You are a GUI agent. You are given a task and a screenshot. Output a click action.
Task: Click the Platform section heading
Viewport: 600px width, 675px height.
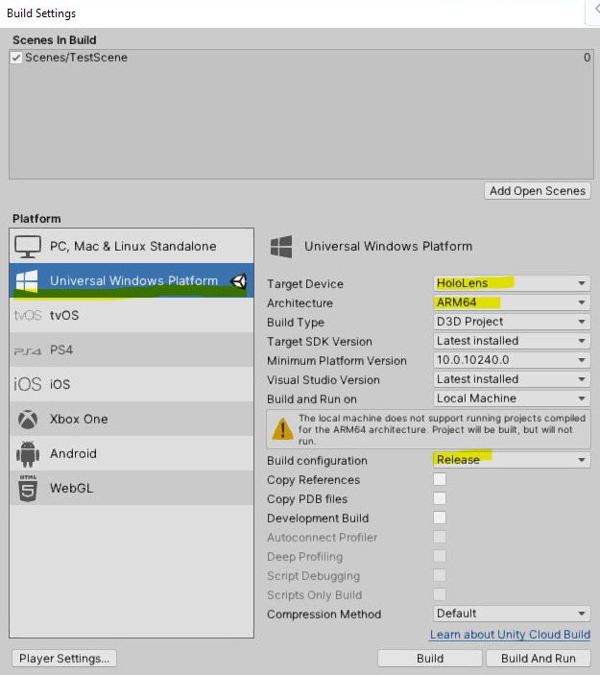coord(36,219)
